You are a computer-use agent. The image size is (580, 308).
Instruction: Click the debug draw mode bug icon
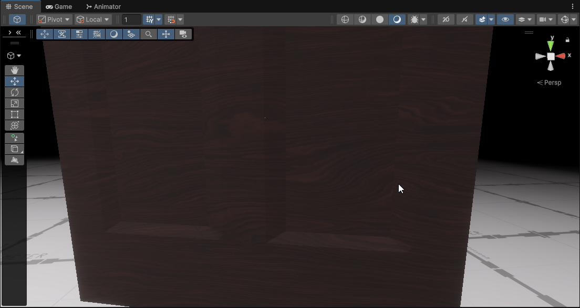(415, 19)
